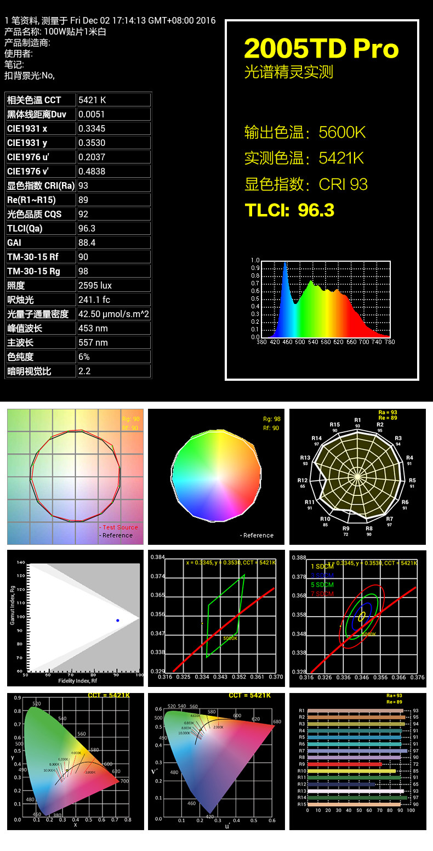Viewport: 433px width, 851px height.
Task: Click the red R9 bar in CRI chart
Action: pyautogui.click(x=344, y=764)
